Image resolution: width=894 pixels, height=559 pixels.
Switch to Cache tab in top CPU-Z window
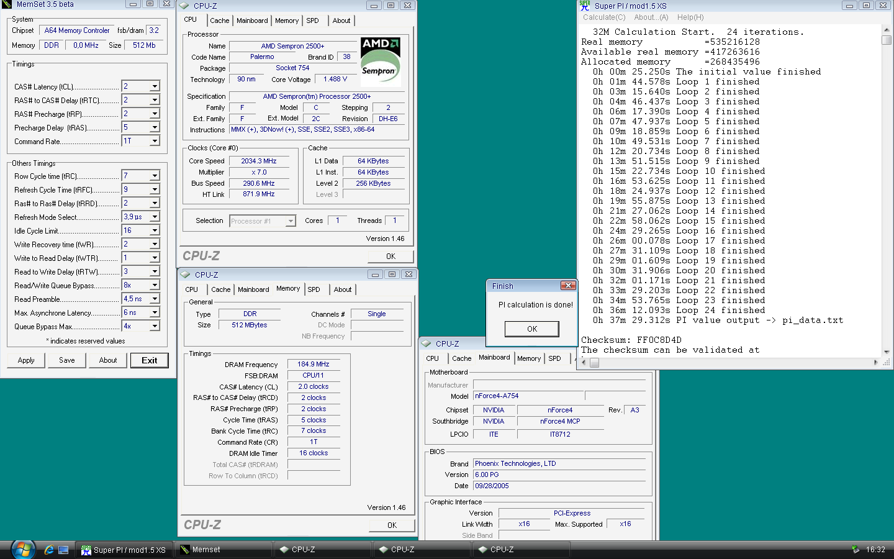(220, 20)
